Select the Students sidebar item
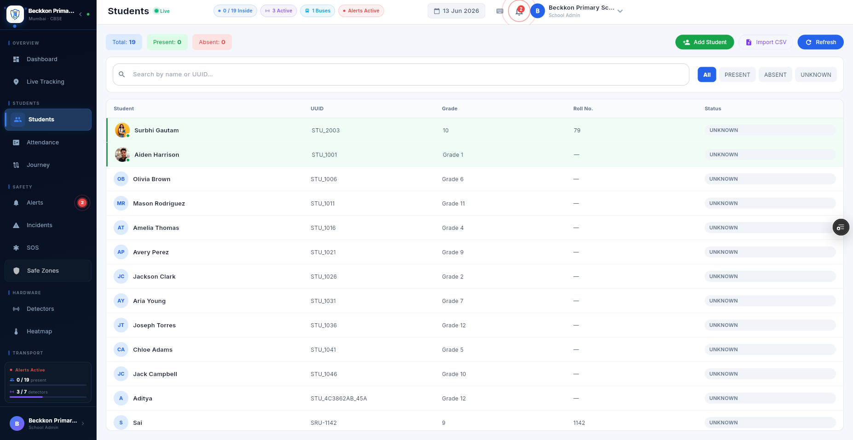 tap(48, 120)
